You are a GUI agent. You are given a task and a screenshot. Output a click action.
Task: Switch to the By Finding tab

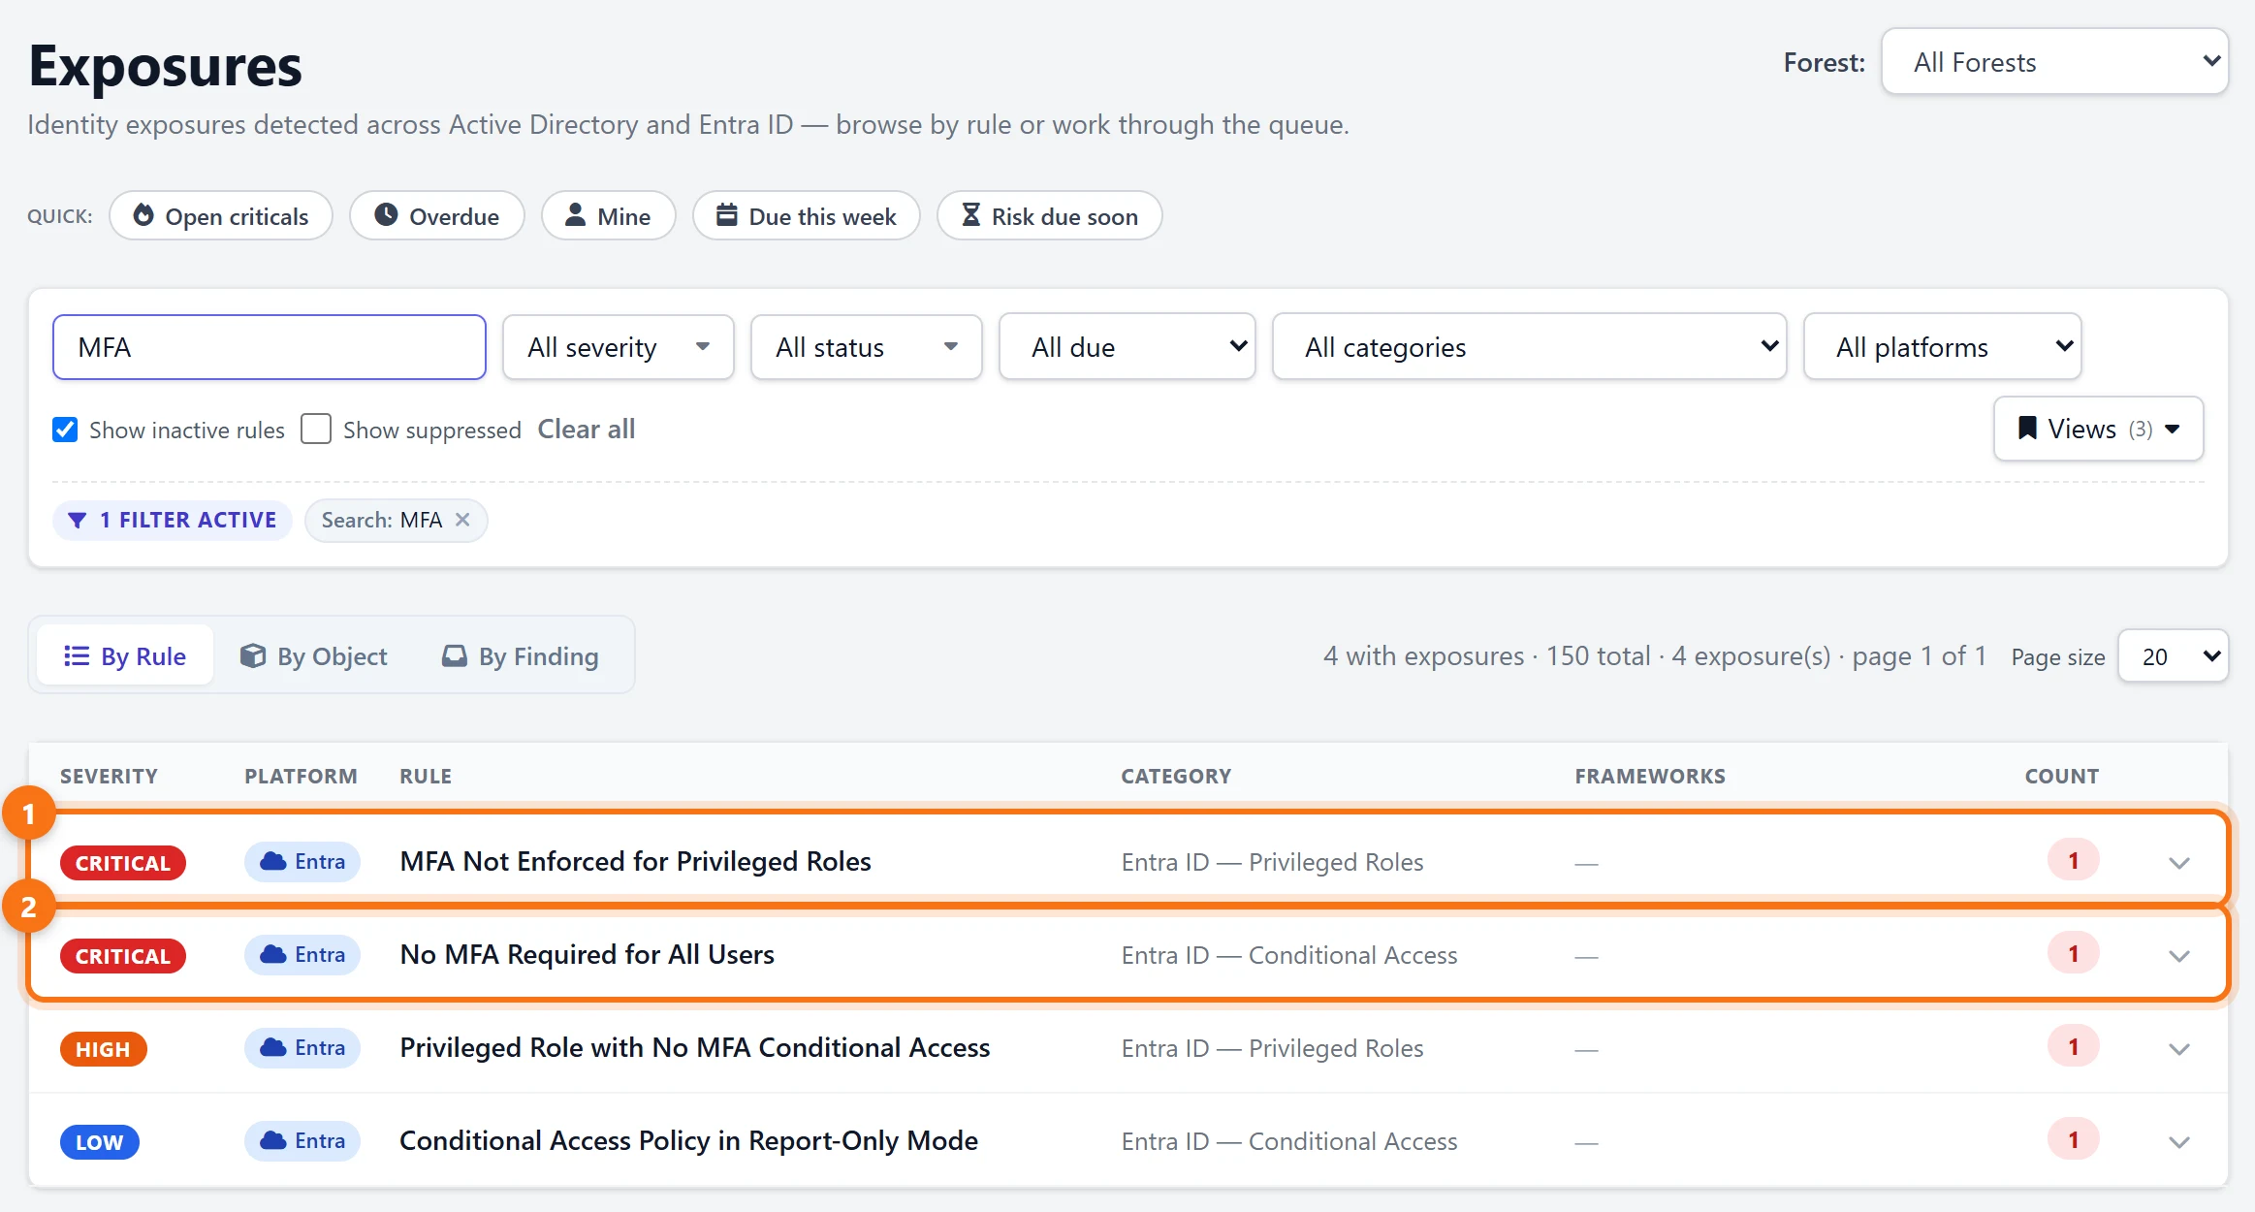coord(521,656)
